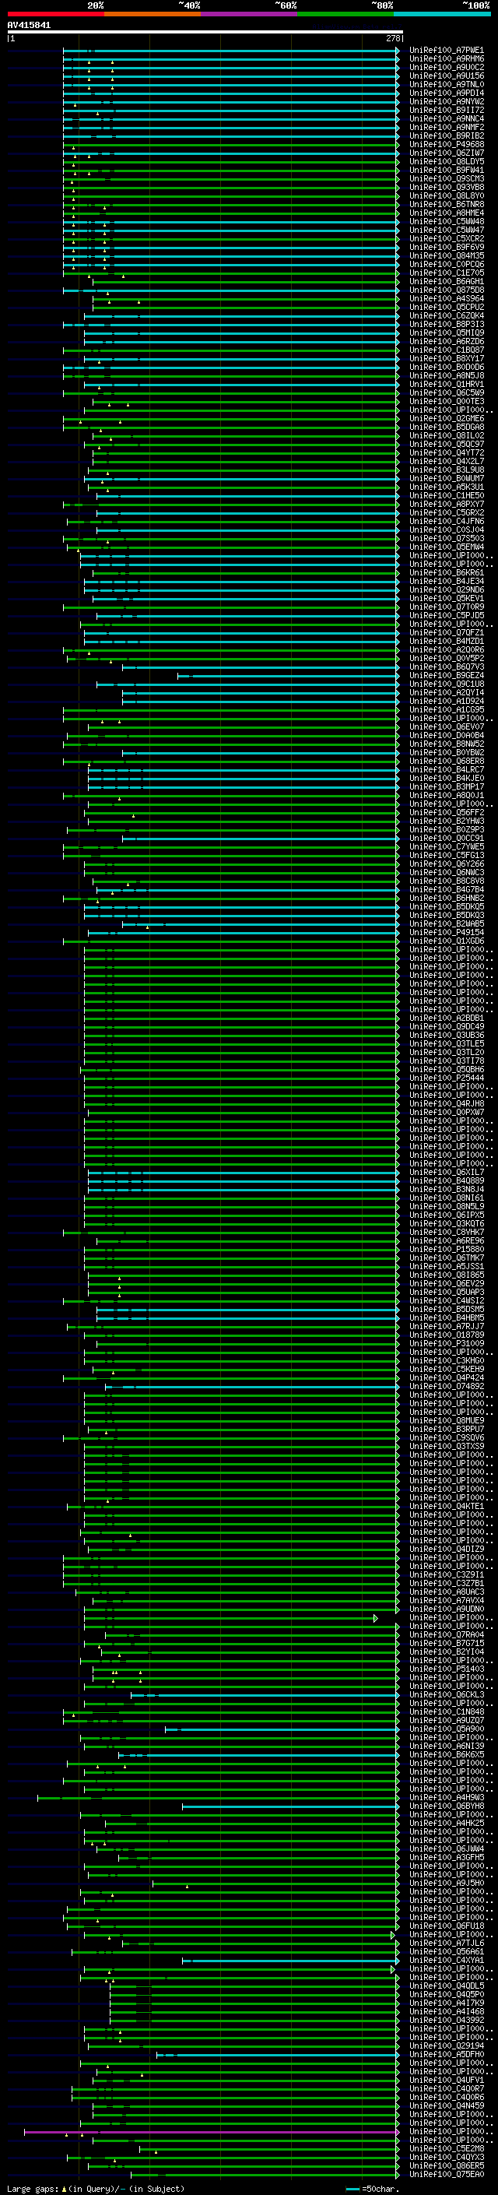Select the UniRef100_P15880 label

click(x=446, y=1249)
